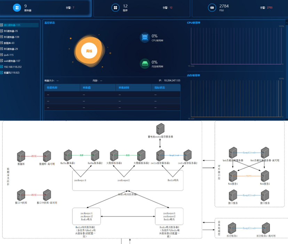Select 接口服务器-135 in the server list

pyautogui.click(x=12, y=25)
